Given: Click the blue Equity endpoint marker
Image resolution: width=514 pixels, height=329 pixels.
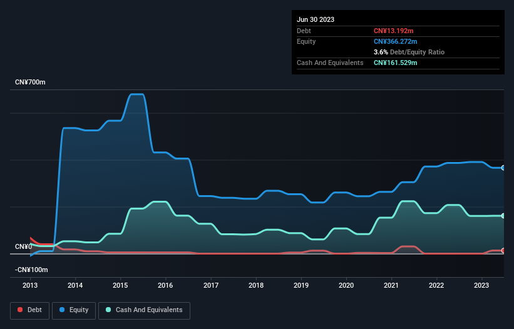Looking at the screenshot, I should pos(503,168).
